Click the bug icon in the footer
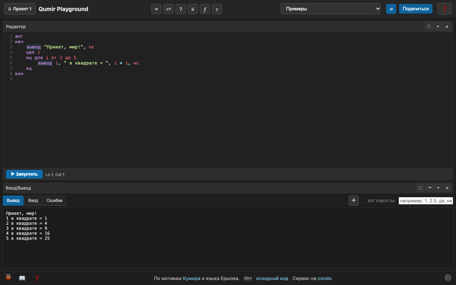Image resolution: width=456 pixels, height=285 pixels. tap(8, 278)
